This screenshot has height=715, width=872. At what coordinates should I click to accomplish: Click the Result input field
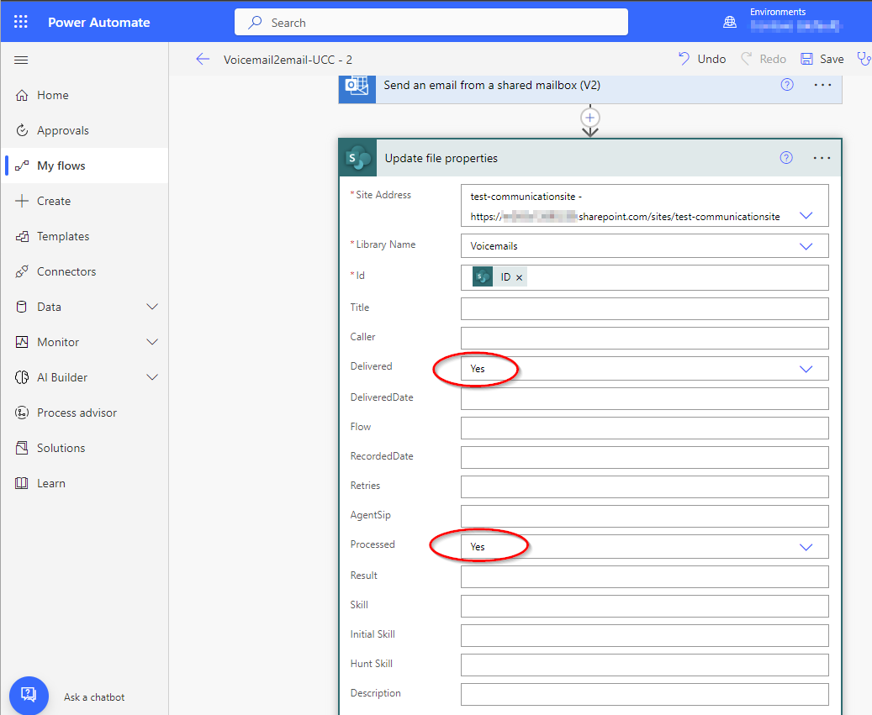coord(645,577)
